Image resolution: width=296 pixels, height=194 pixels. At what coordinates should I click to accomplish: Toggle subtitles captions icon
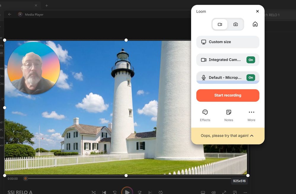coord(203,192)
